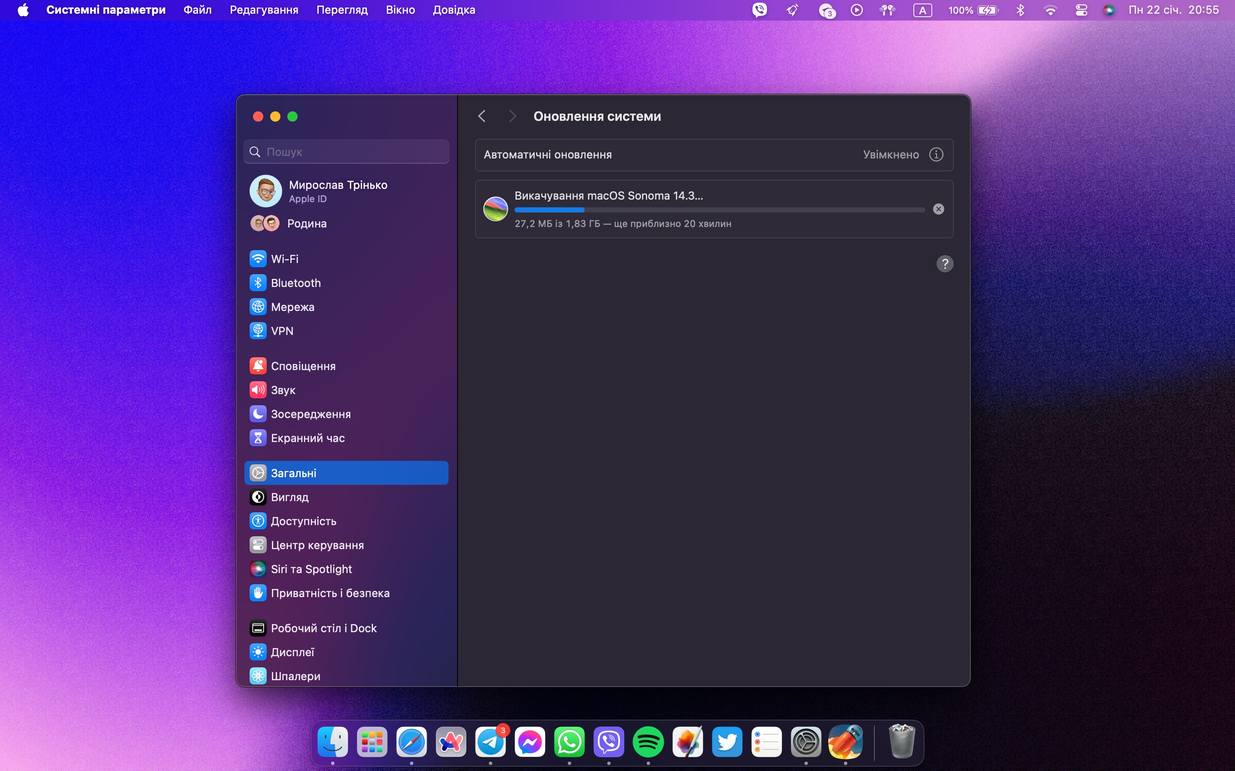Go back with the left chevron
The width and height of the screenshot is (1235, 771).
click(x=482, y=116)
